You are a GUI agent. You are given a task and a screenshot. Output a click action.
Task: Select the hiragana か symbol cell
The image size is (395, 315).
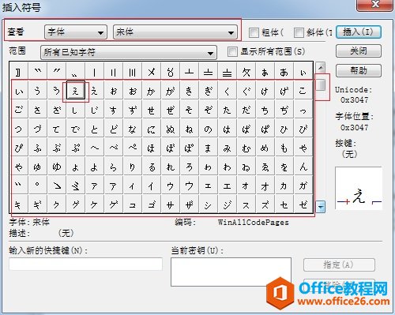pos(151,91)
